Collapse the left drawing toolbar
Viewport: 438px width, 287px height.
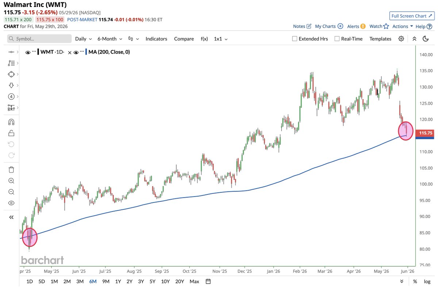(11, 217)
